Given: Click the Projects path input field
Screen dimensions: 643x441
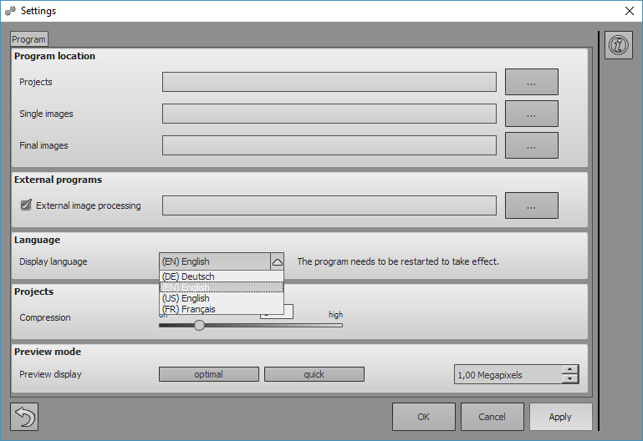Looking at the screenshot, I should point(329,82).
